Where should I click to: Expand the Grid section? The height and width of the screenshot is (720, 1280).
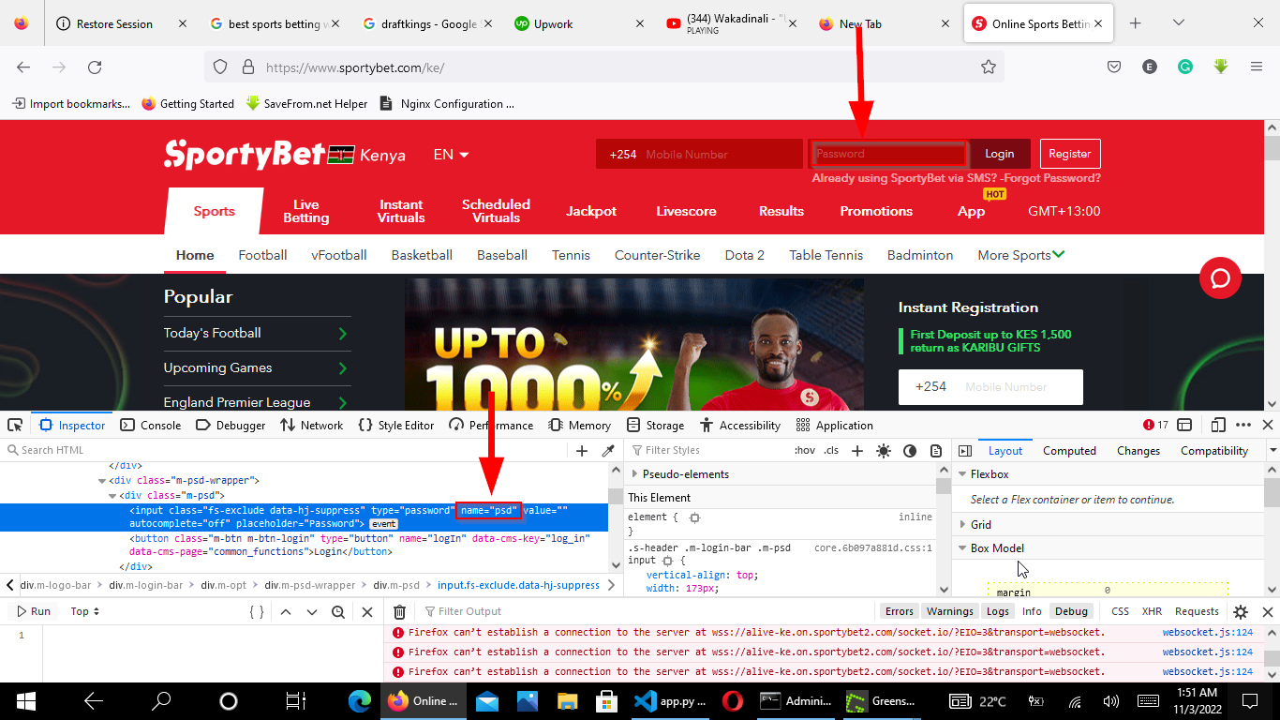click(x=962, y=525)
